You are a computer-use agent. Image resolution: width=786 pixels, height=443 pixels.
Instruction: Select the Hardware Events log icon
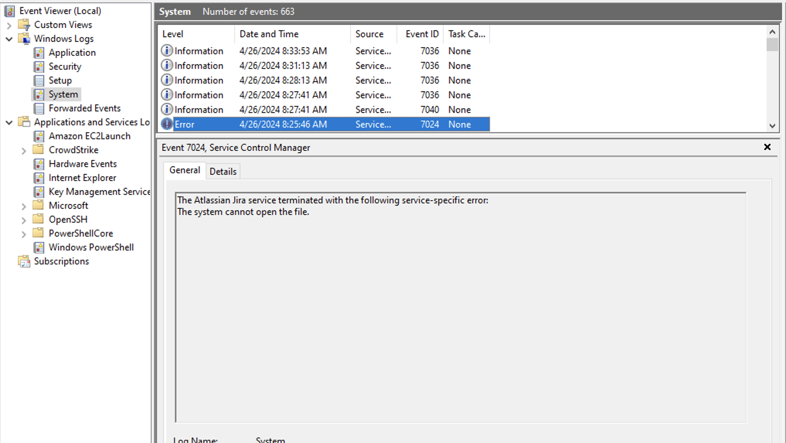click(x=39, y=164)
